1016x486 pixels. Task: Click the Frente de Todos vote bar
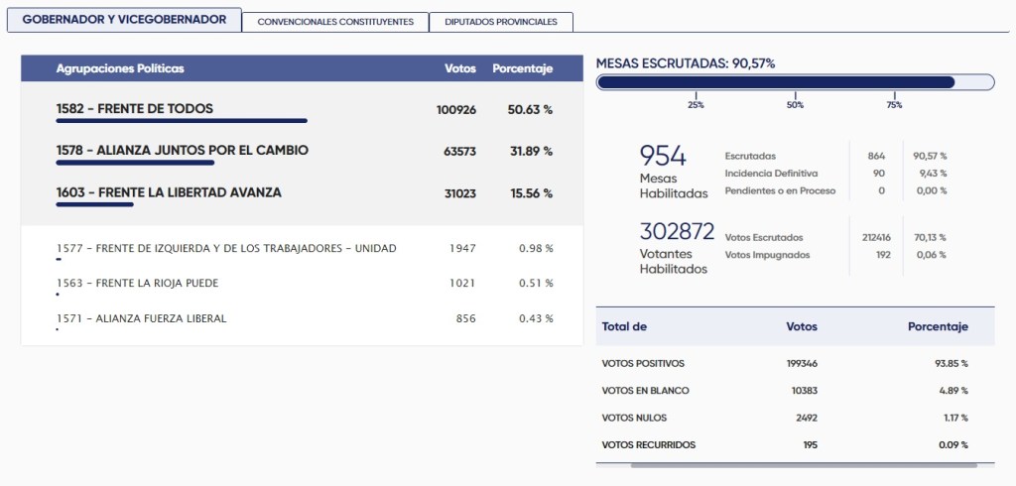pos(182,121)
